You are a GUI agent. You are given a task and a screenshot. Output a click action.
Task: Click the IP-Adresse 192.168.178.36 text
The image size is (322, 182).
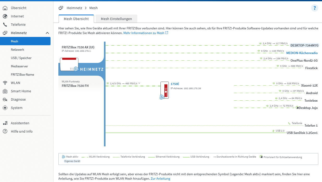(x=186, y=88)
